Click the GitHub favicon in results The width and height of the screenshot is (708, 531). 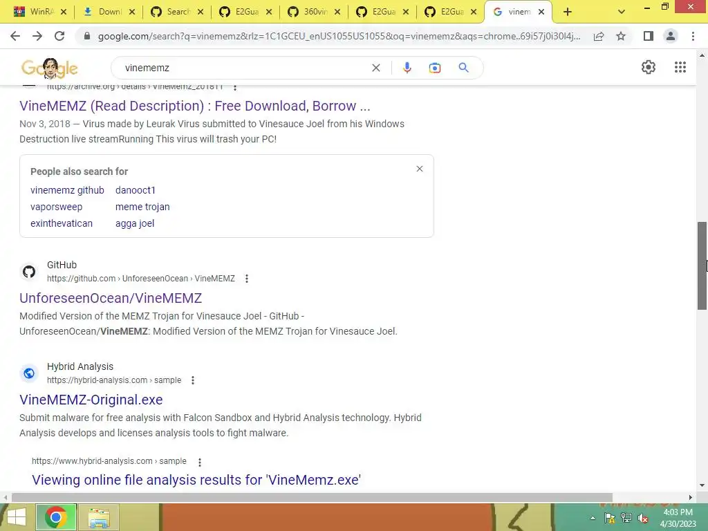coord(29,272)
